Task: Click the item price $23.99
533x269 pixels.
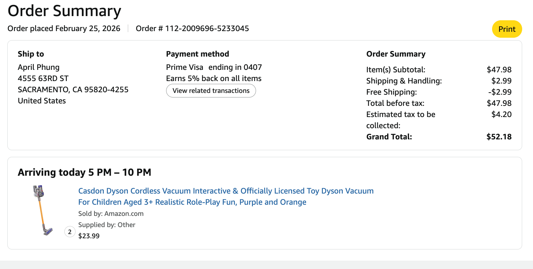Action: click(x=89, y=236)
